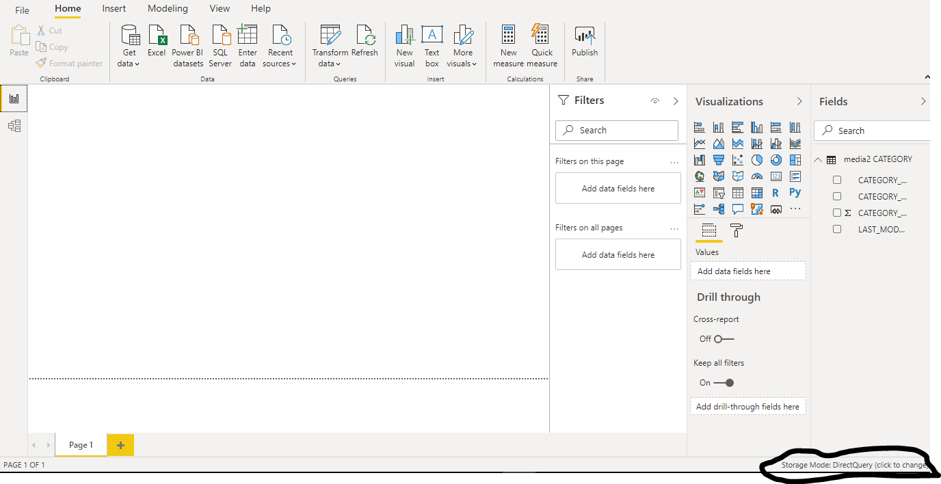Collapse the Fields pane chevron
The width and height of the screenshot is (941, 484).
coord(923,101)
